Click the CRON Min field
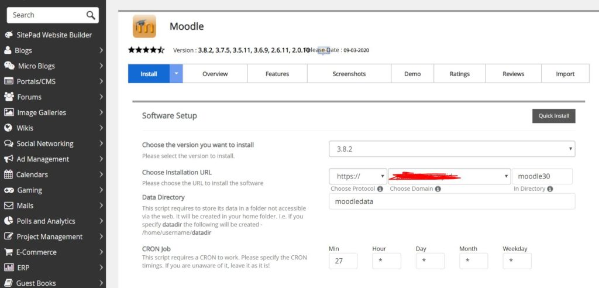 click(343, 261)
